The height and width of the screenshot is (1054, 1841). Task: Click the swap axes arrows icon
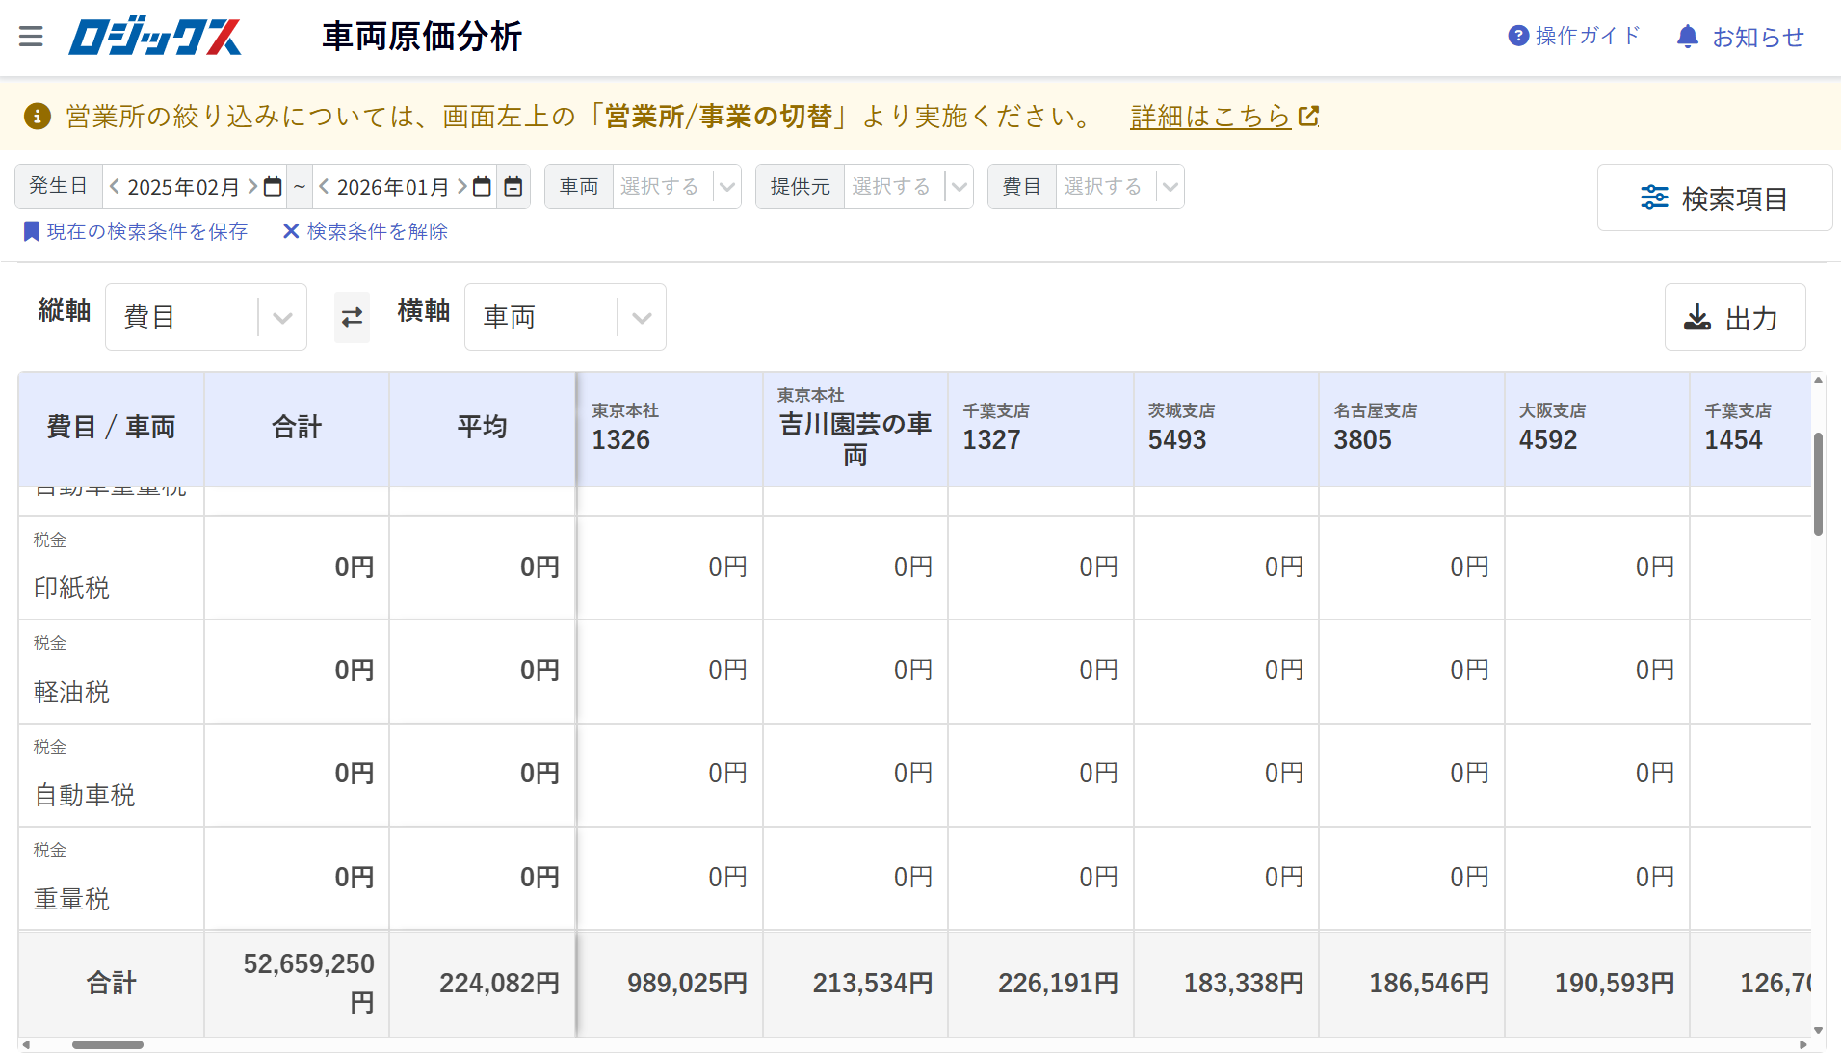(x=352, y=317)
